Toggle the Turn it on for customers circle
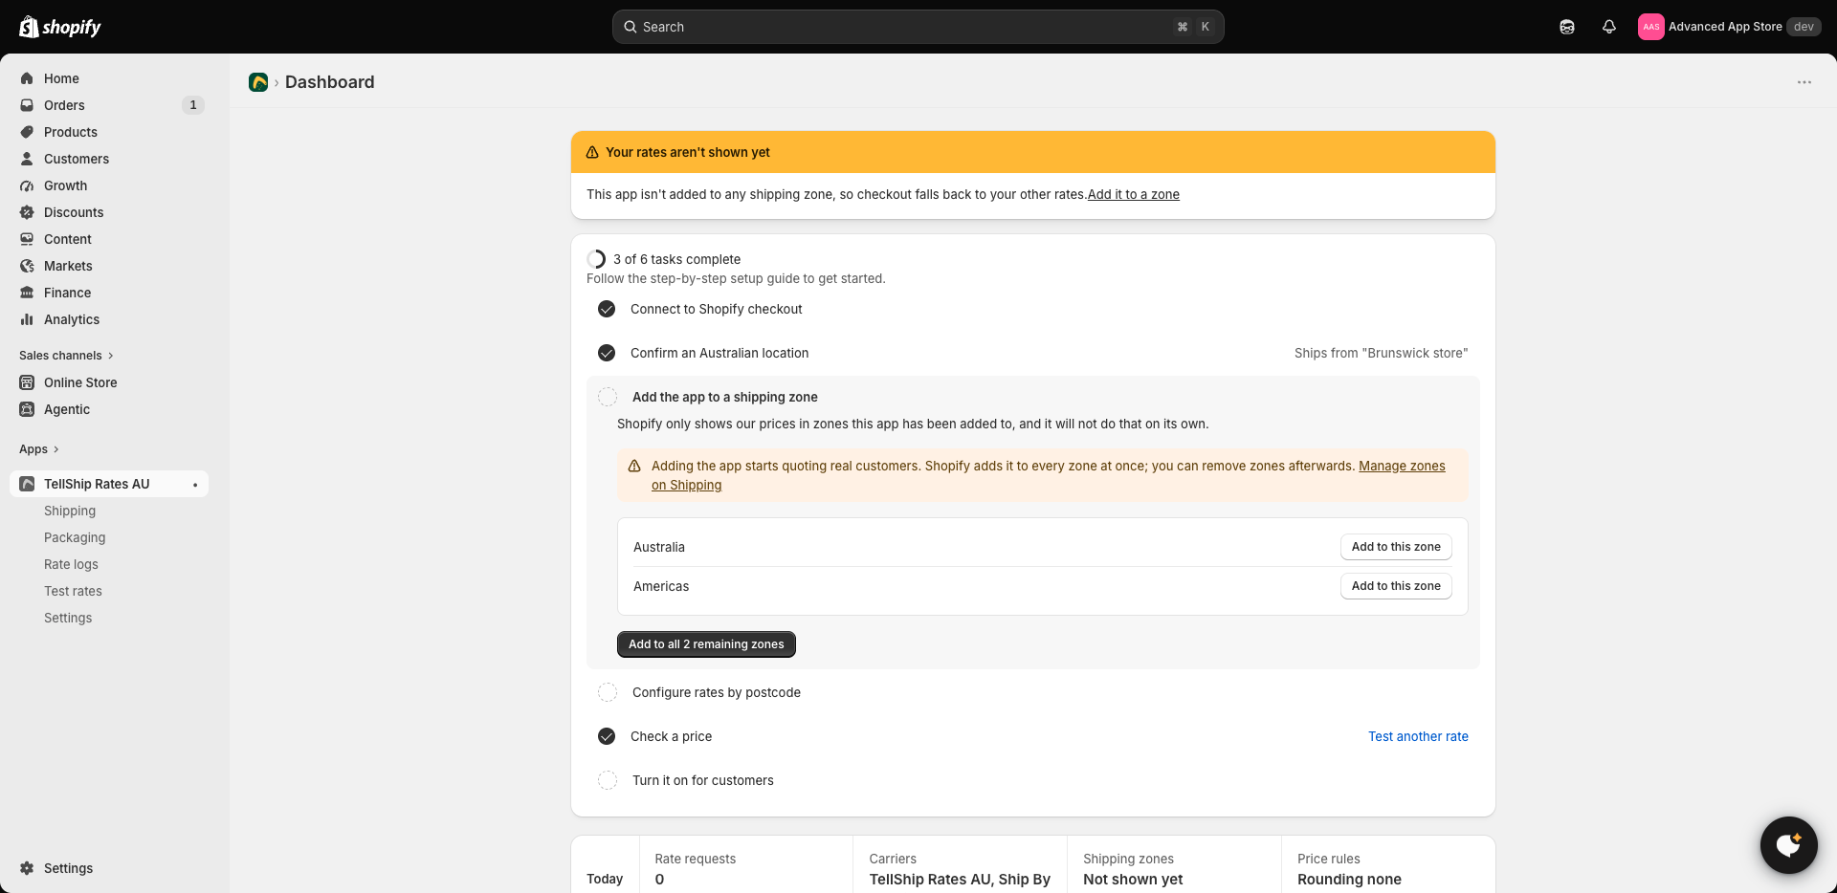 click(608, 780)
